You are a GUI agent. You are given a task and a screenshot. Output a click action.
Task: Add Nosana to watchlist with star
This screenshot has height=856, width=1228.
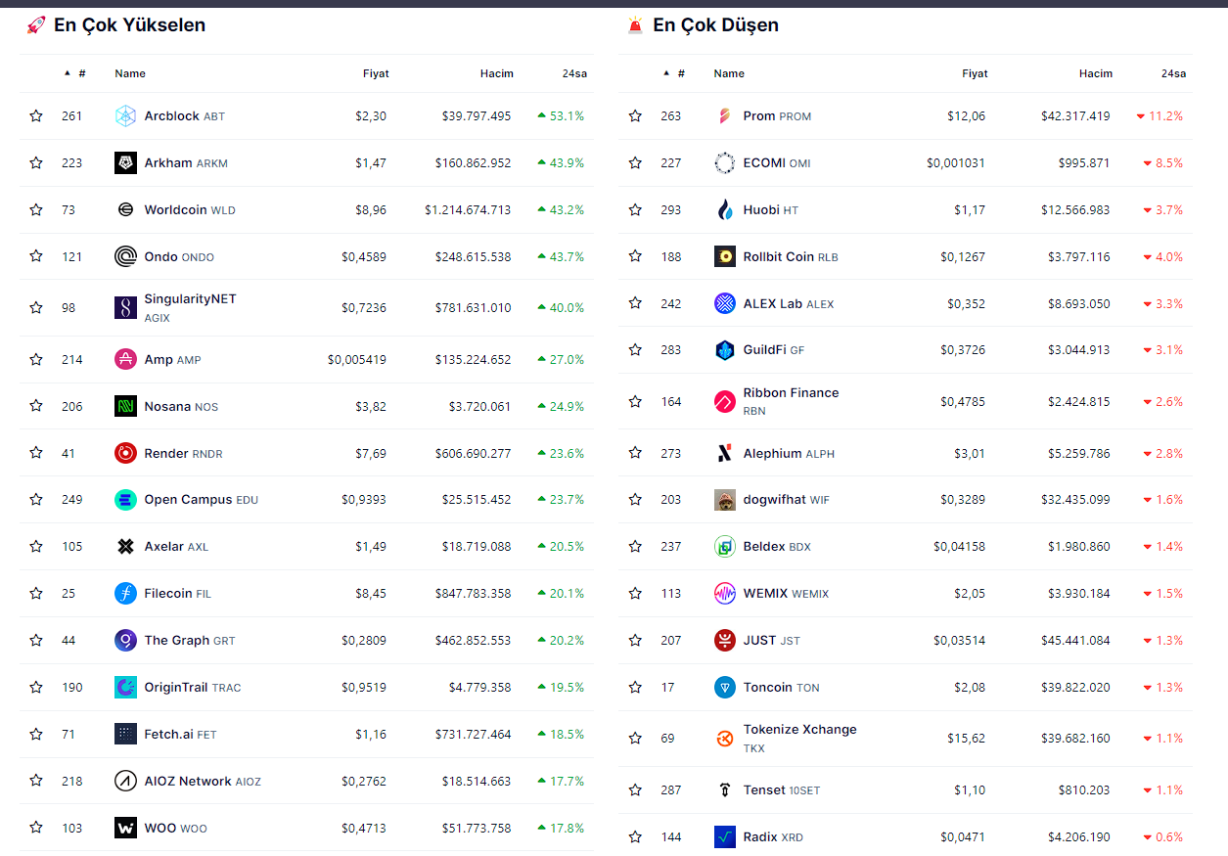(36, 406)
